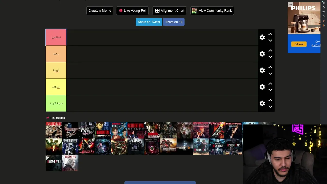The width and height of the screenshot is (327, 184).
Task: Select the Resident Evil Gaiden cover
Action: point(136,130)
